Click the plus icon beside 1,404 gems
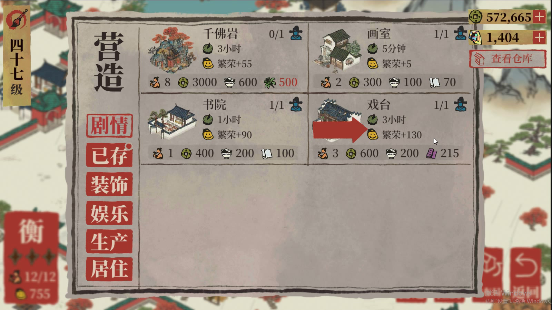 [x=539, y=37]
